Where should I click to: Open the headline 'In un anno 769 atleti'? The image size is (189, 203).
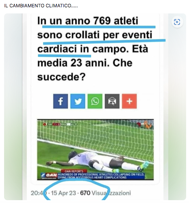88,21
